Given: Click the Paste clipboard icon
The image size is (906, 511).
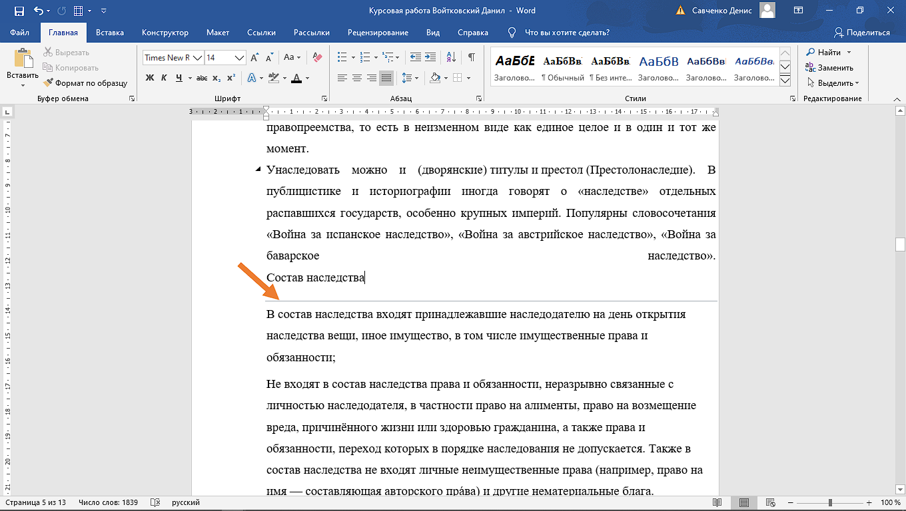Looking at the screenshot, I should point(23,59).
